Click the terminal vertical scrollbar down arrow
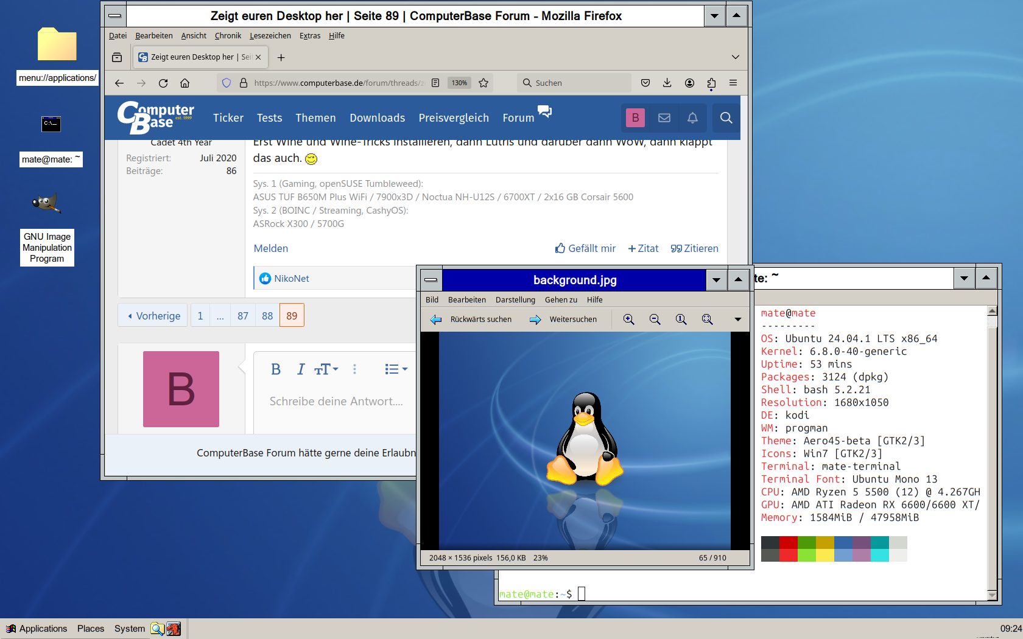Viewport: 1023px width, 639px height. coord(992,595)
